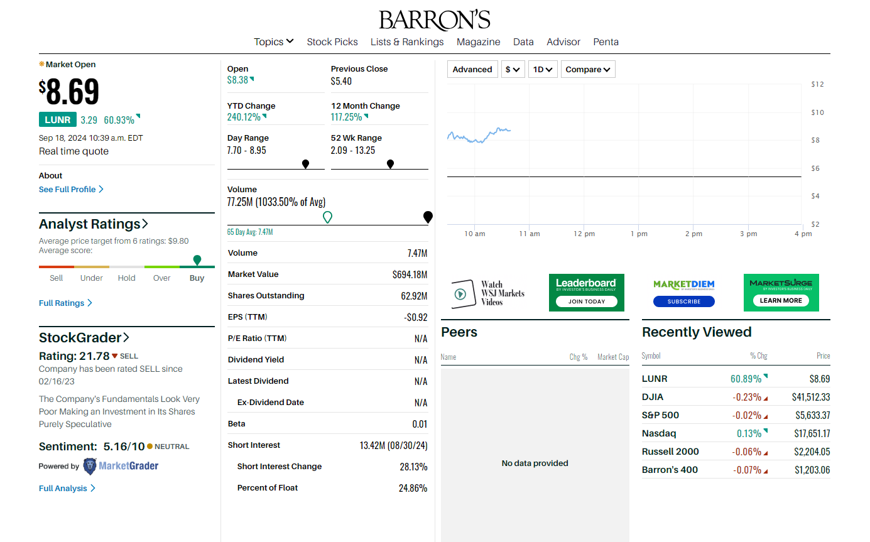Click Shares Outstanding value 62.92M
The height and width of the screenshot is (542, 870).
coord(414,296)
